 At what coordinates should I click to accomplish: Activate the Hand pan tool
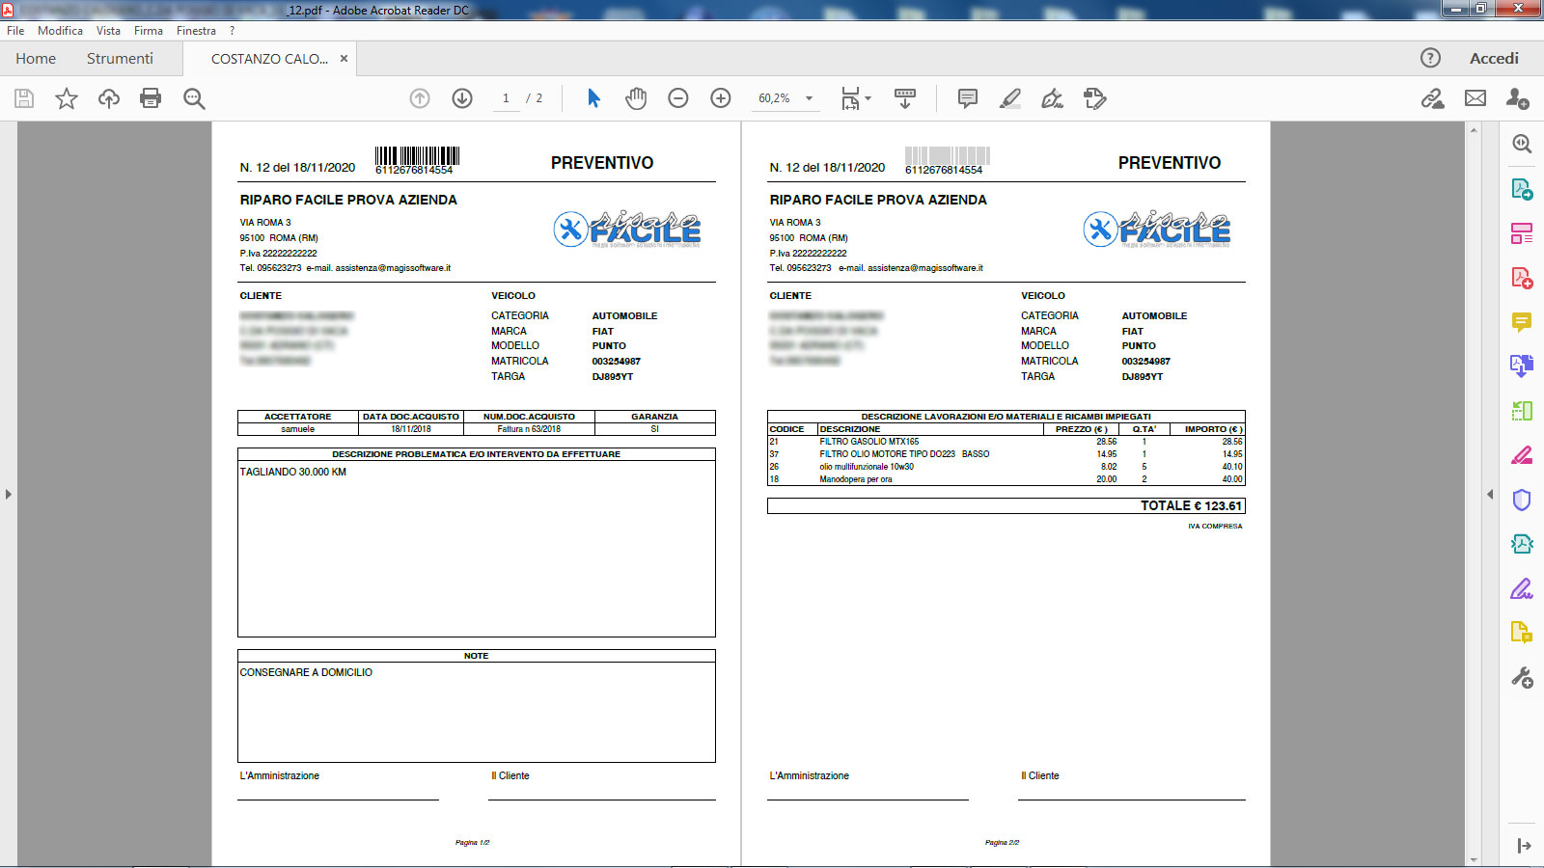(636, 98)
